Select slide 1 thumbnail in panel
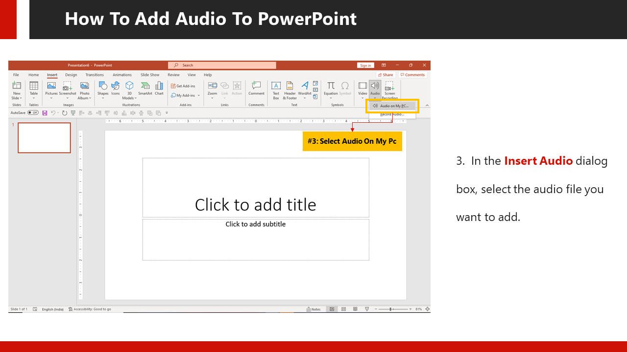The height and width of the screenshot is (352, 627). 44,137
